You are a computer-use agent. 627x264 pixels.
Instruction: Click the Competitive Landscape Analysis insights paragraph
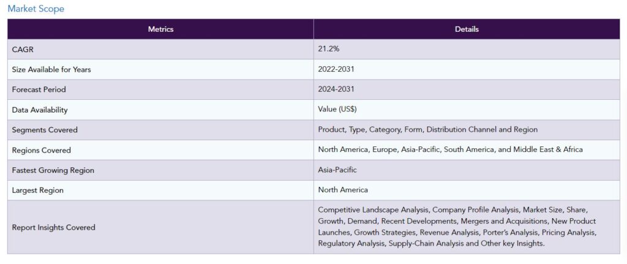[457, 227]
